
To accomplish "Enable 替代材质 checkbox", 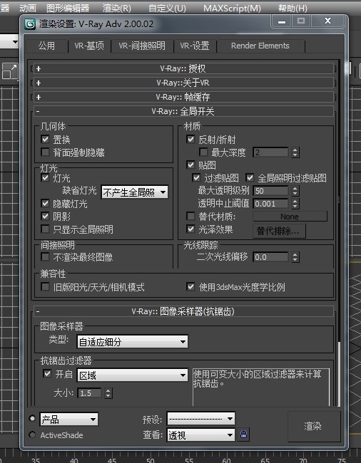I will (x=190, y=216).
